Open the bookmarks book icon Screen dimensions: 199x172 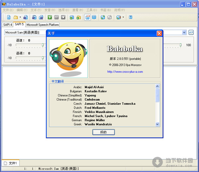point(119,17)
